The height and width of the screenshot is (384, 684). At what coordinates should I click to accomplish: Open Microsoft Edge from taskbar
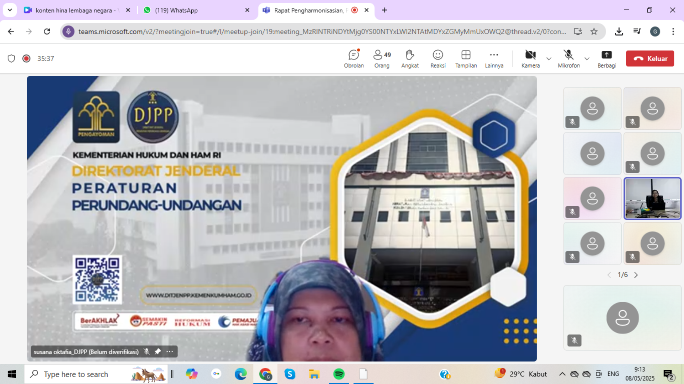click(240, 374)
